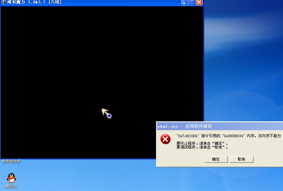Select the 宽带我世界 desktop icon
Image resolution: width=283 pixels, height=191 pixels.
[x=11, y=161]
